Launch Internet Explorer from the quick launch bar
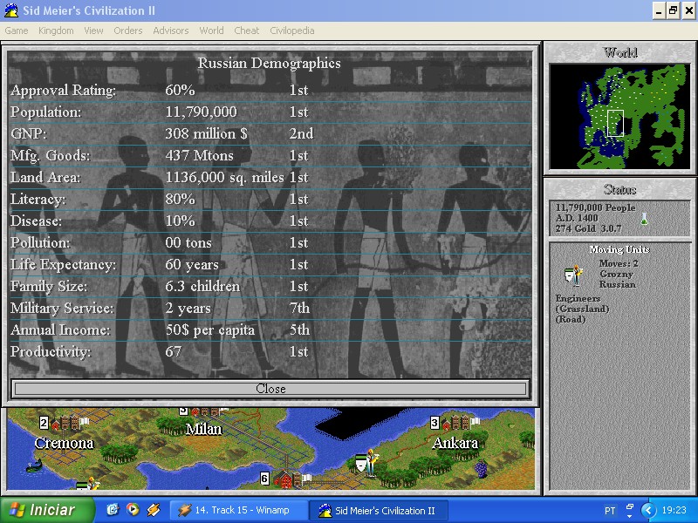The height and width of the screenshot is (523, 698). coord(113,510)
